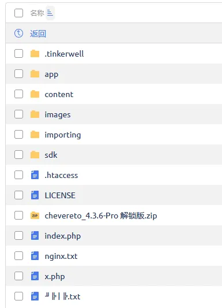Check the box for app folder

click(18, 74)
